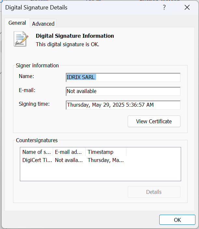
Task: Click the countersignature row's Thursday timestamp cell
Action: (x=106, y=160)
